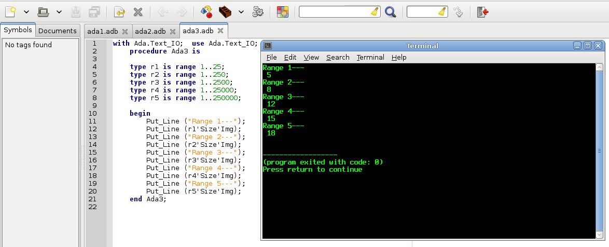
Task: Open the Terminal menu in the Terminal window
Action: [x=370, y=58]
